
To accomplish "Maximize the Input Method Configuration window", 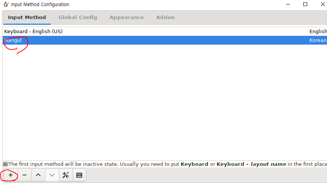I will (305, 4).
